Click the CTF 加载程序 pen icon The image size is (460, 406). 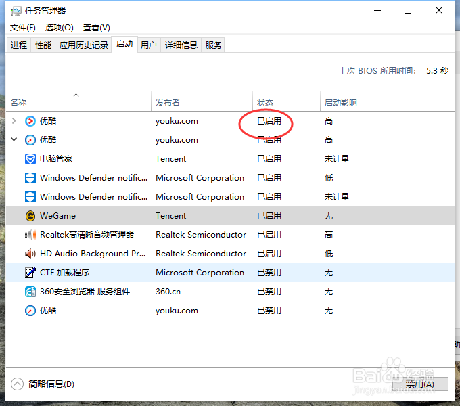30,273
